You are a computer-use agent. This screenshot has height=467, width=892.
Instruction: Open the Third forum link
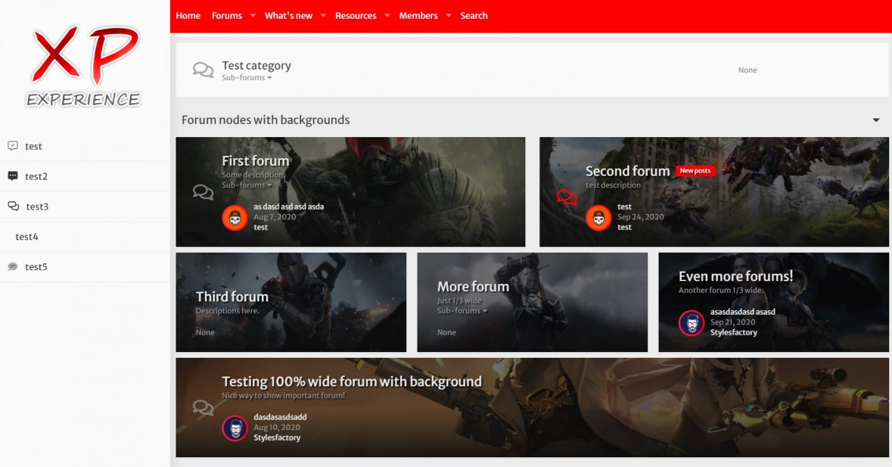[x=232, y=296]
